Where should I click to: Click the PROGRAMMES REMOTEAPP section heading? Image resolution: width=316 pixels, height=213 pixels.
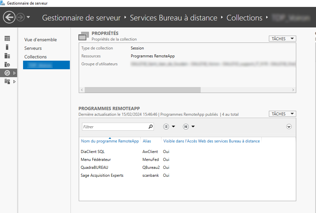tap(109, 108)
